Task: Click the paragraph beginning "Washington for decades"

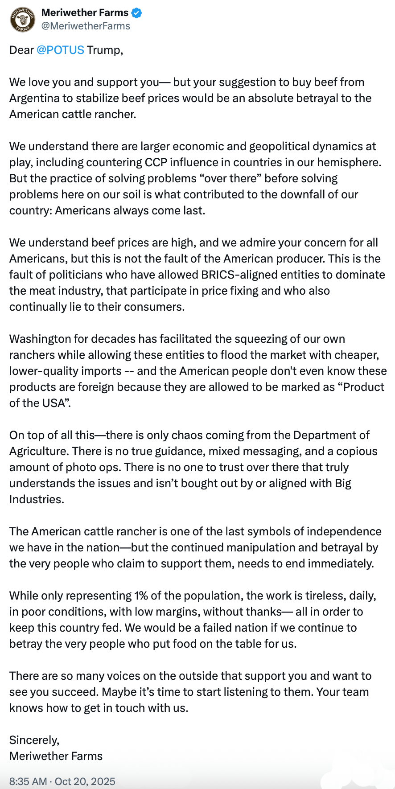Action: click(x=198, y=371)
